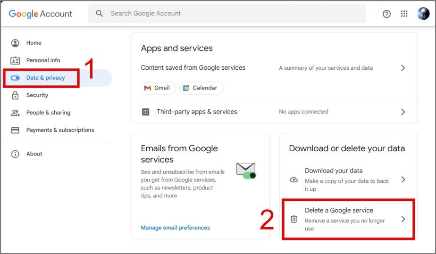
Task: Click the 'Emails from Google services' heading
Action: click(x=179, y=154)
